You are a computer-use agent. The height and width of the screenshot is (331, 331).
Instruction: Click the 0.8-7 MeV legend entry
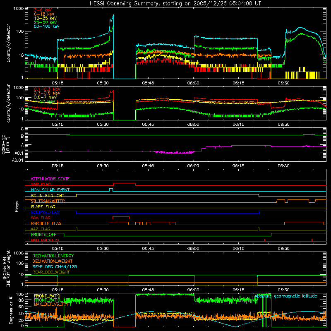click(46, 97)
